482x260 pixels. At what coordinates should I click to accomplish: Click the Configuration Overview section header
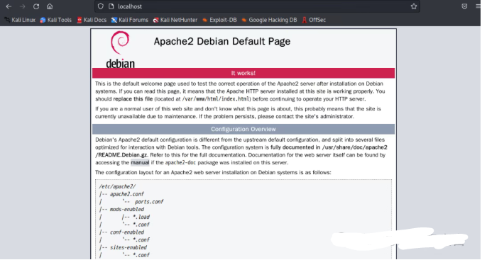243,129
